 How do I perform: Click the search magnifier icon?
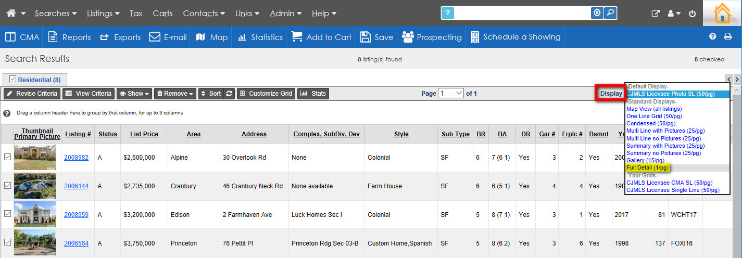(610, 13)
